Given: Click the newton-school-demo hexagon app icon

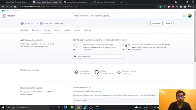Looking at the screenshot, I should click(41, 23).
